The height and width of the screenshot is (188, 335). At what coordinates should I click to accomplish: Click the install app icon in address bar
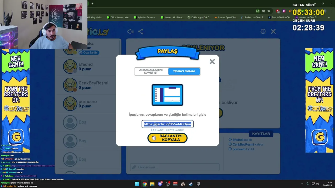click(x=258, y=11)
